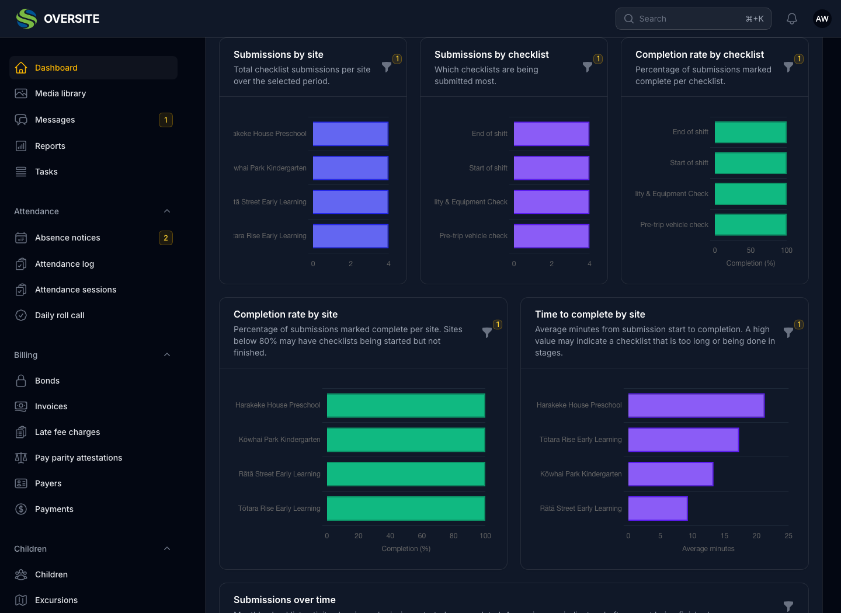The height and width of the screenshot is (613, 841).
Task: Open filter on Time to complete by site
Action: [788, 333]
